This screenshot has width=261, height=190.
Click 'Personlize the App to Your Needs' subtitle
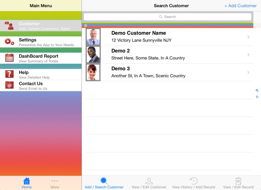pos(46,45)
